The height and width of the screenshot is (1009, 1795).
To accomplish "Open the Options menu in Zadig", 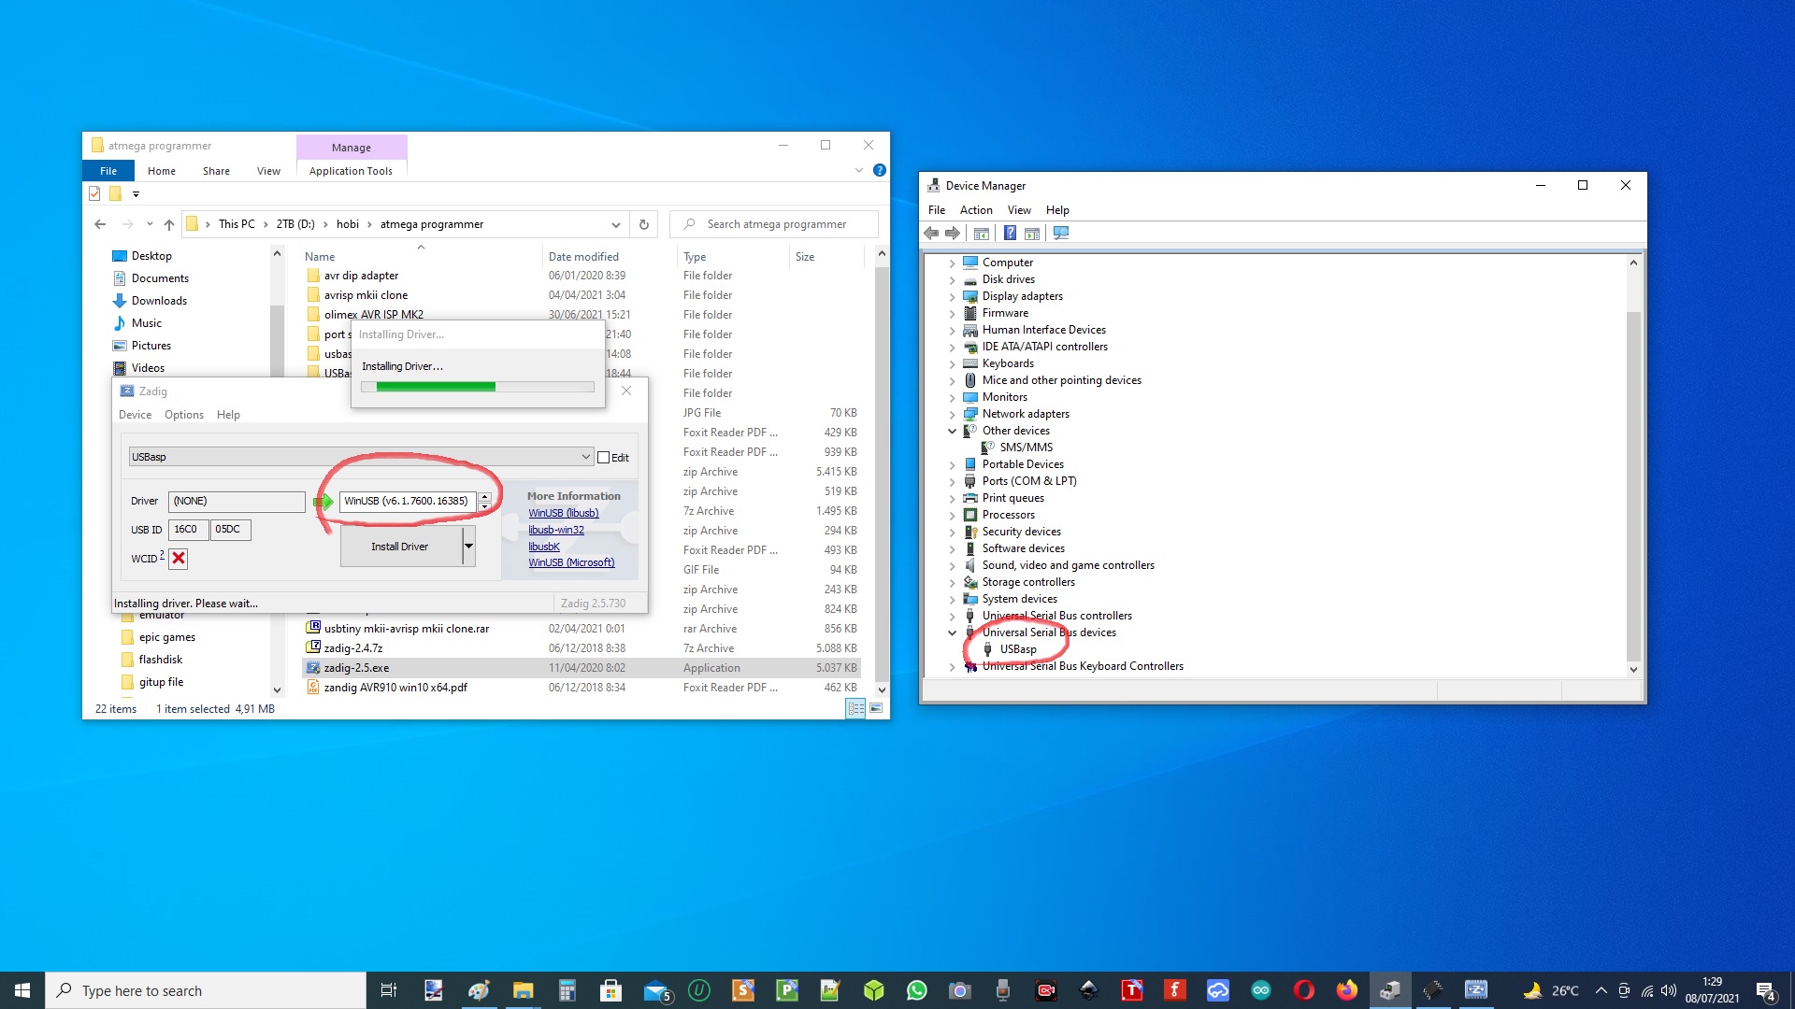I will pos(183,415).
